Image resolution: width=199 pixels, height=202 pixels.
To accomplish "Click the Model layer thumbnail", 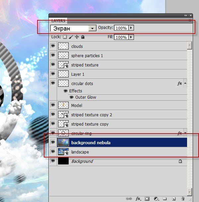I will (63, 105).
